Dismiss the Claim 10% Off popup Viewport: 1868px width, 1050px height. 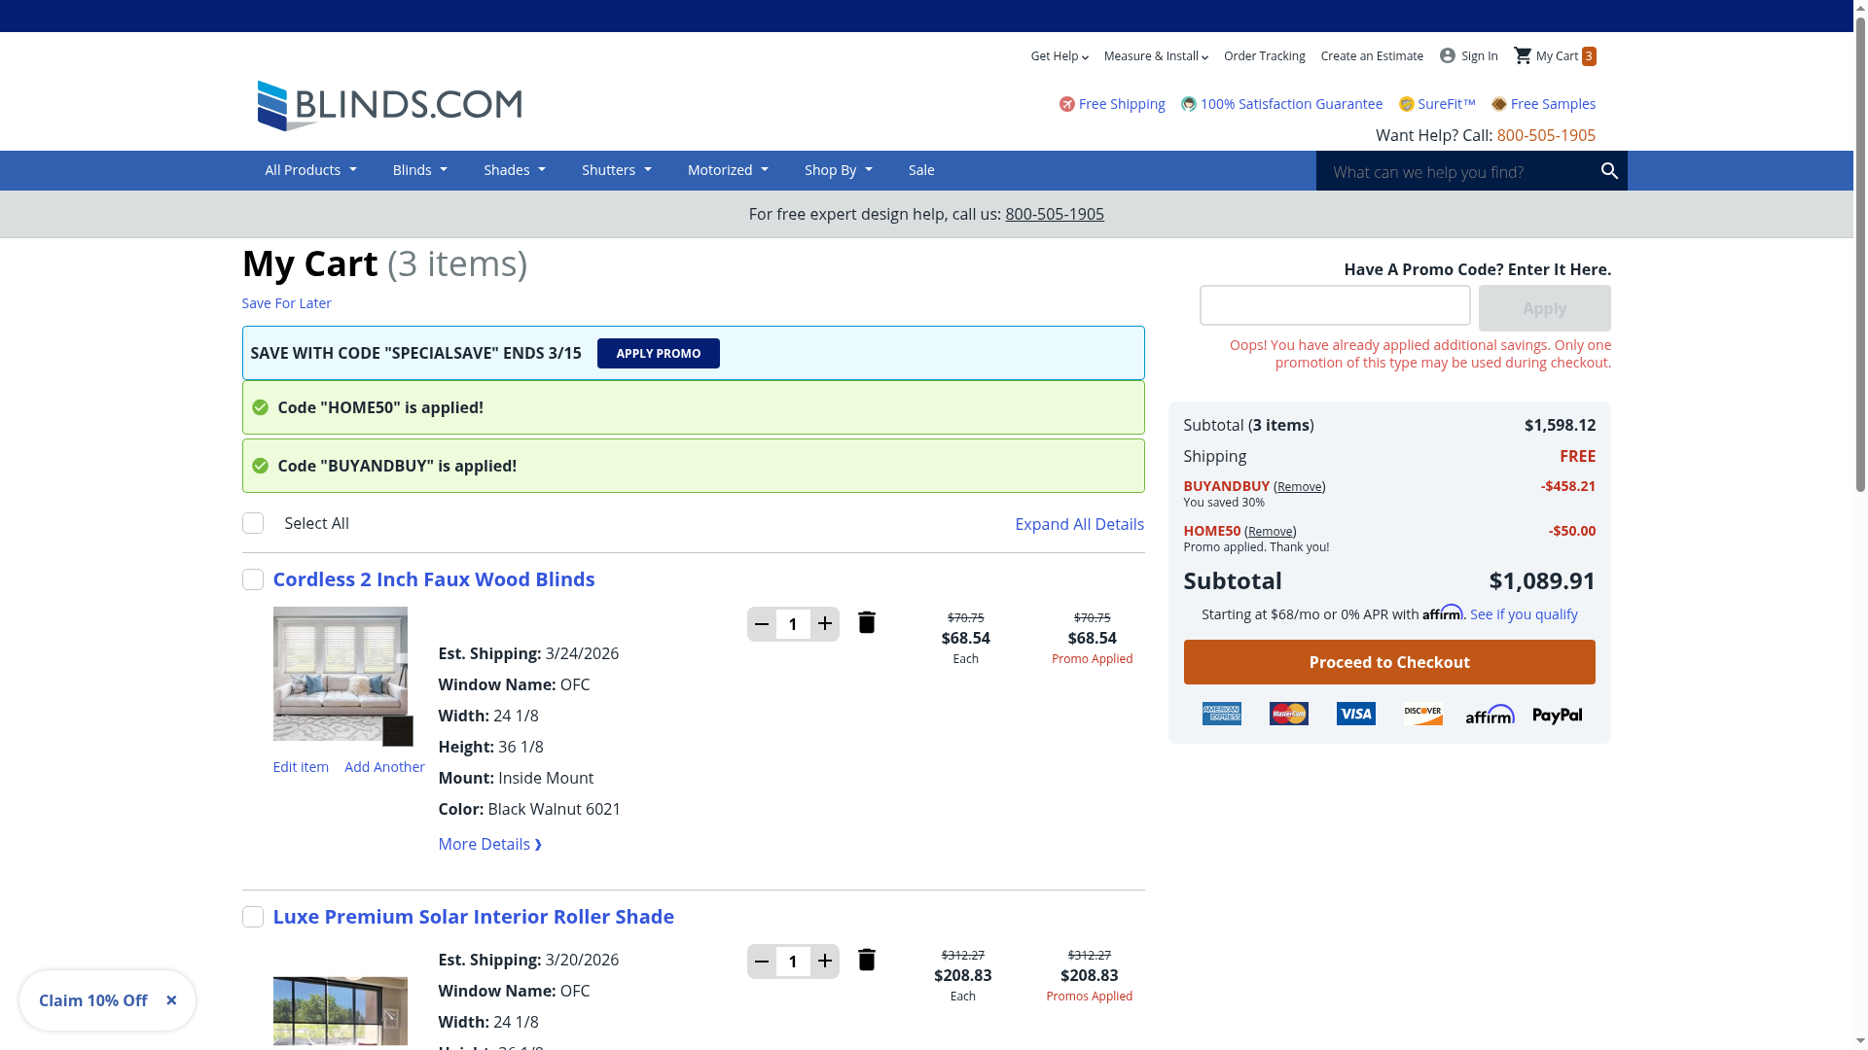pos(171,1000)
